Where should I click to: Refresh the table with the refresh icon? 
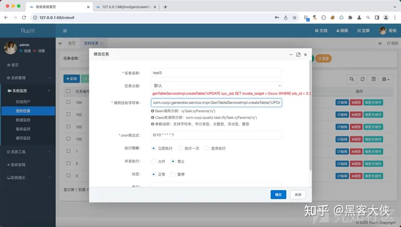363,79
